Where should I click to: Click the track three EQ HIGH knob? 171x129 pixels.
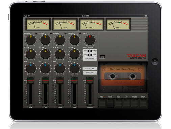(60, 40)
